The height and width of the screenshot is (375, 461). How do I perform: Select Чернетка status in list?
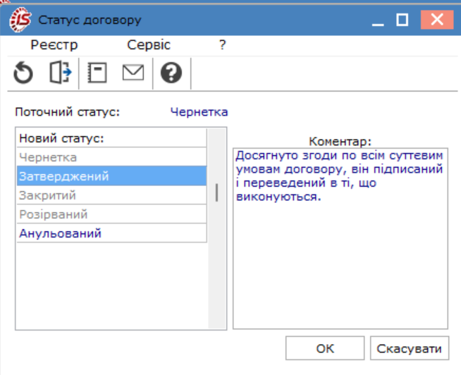coord(111,157)
